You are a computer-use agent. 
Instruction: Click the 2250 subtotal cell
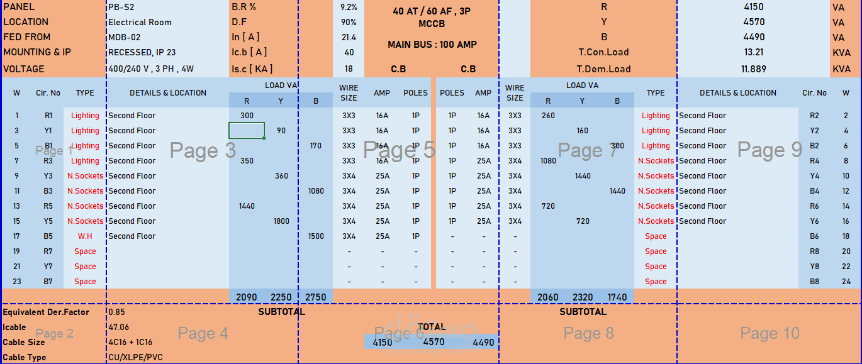pyautogui.click(x=281, y=297)
